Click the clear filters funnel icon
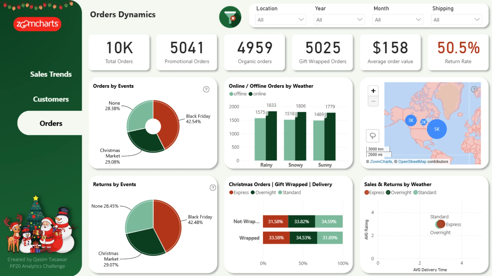 230,17
